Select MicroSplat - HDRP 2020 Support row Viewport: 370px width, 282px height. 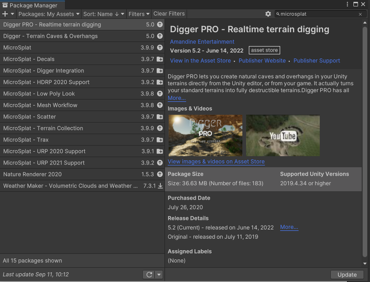tap(82, 82)
